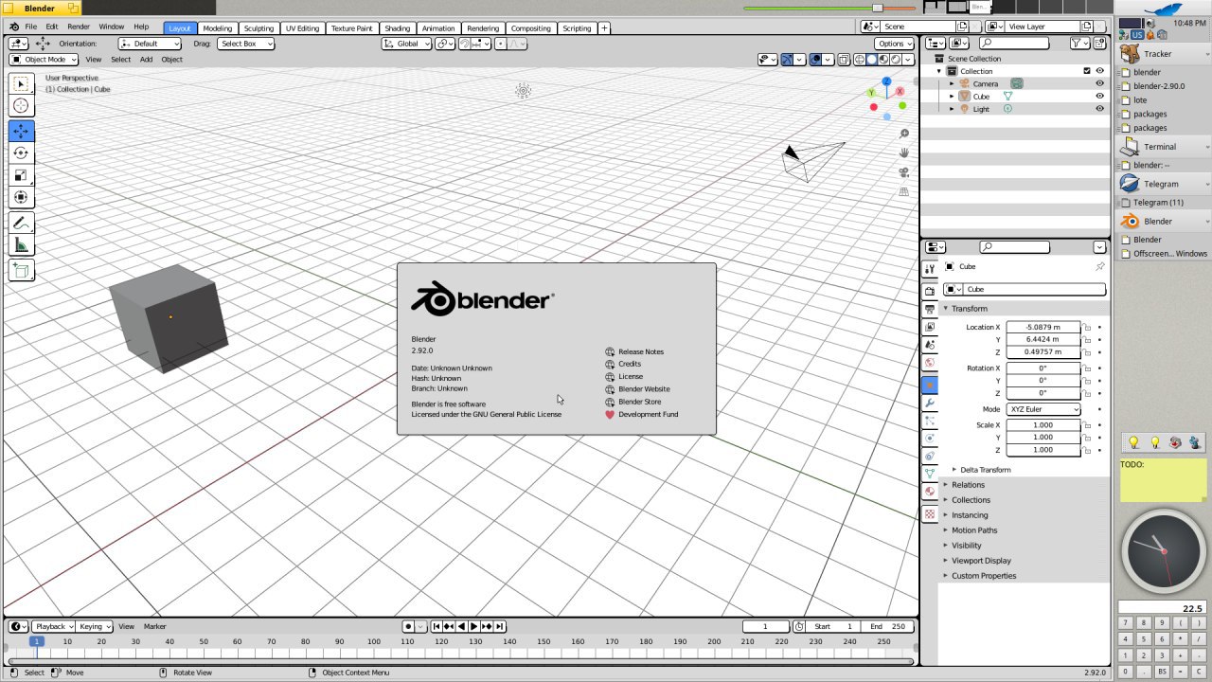Pick the Measure tool
The height and width of the screenshot is (682, 1212).
point(21,245)
